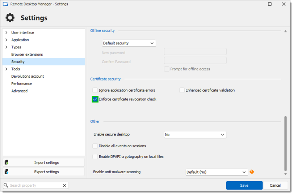The image size is (294, 195).
Task: Click the orange anti-malware warning icon
Action: point(252,172)
